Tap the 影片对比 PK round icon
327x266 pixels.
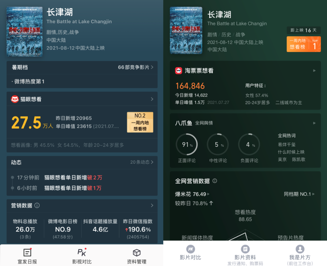click(190, 249)
